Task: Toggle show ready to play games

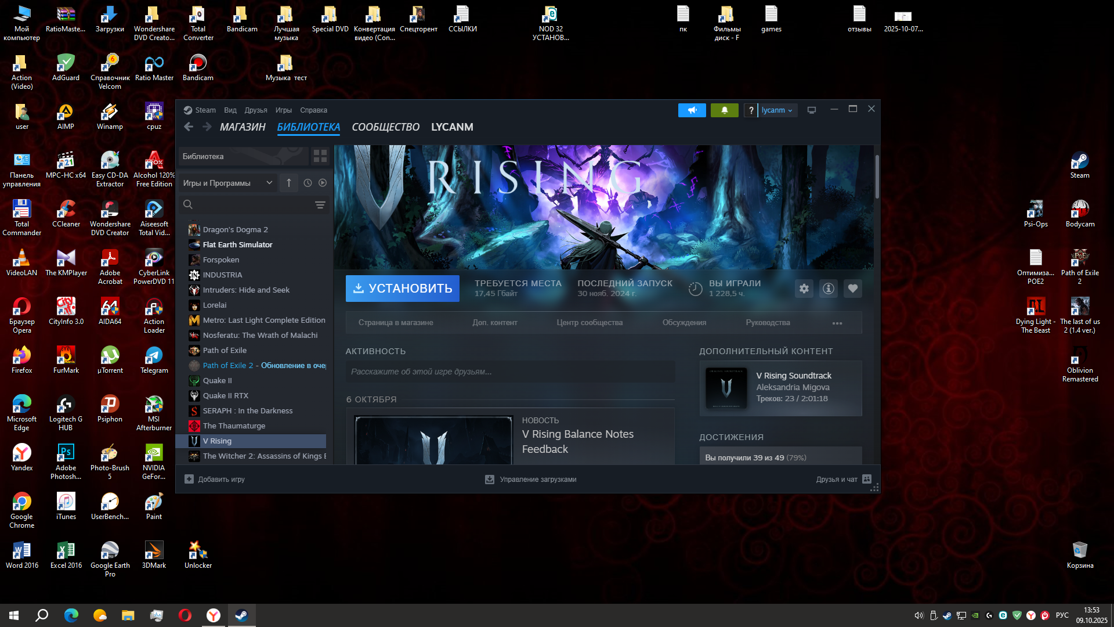Action: [323, 183]
